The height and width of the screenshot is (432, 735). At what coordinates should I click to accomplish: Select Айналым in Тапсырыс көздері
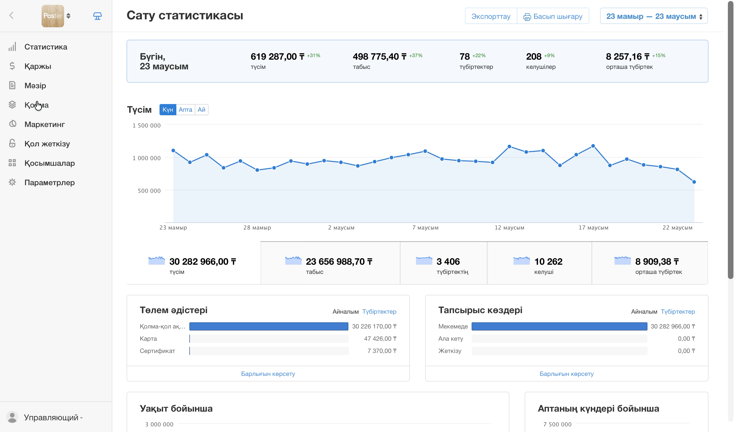click(644, 312)
